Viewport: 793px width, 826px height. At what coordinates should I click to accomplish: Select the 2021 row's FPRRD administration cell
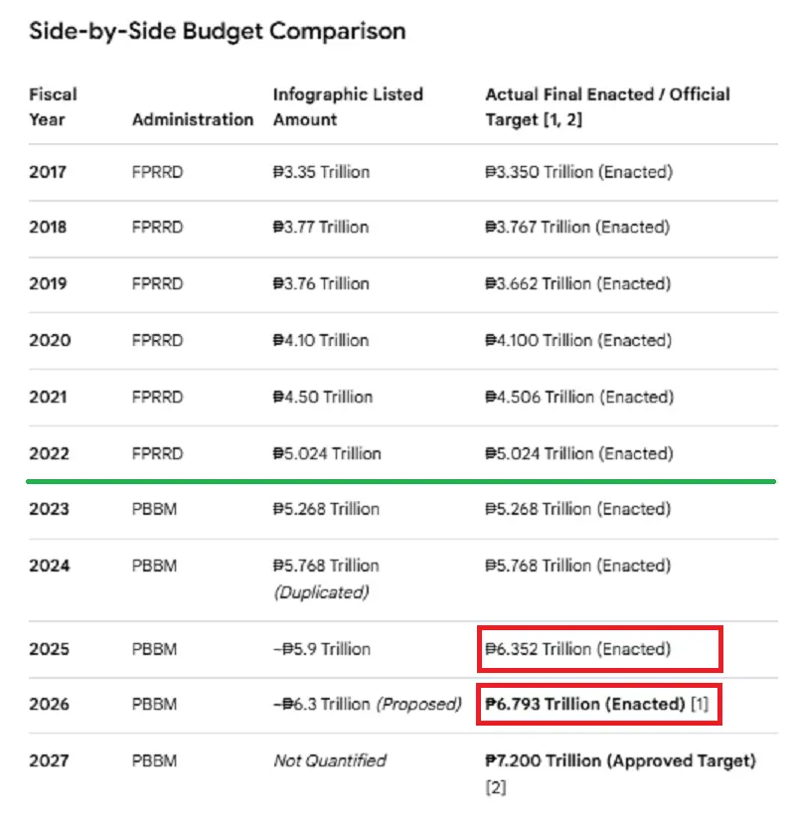(x=157, y=397)
